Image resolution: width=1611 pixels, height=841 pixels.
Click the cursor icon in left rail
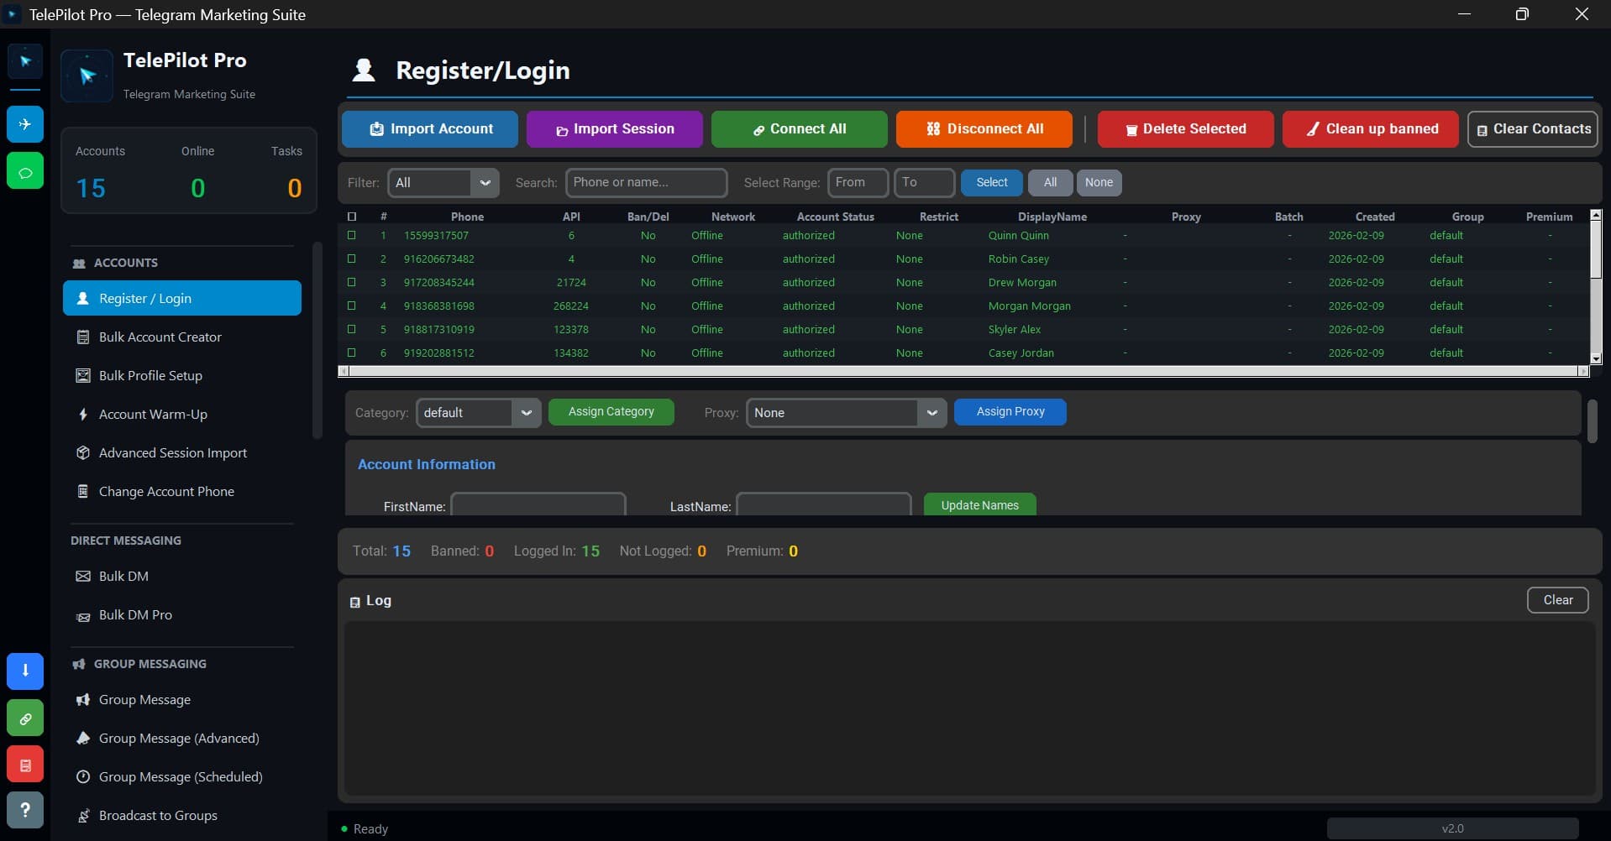click(x=25, y=61)
